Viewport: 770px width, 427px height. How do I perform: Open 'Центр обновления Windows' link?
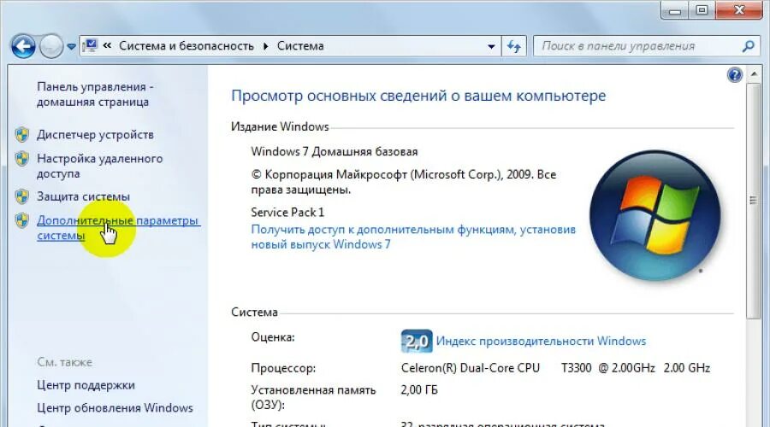(x=115, y=408)
